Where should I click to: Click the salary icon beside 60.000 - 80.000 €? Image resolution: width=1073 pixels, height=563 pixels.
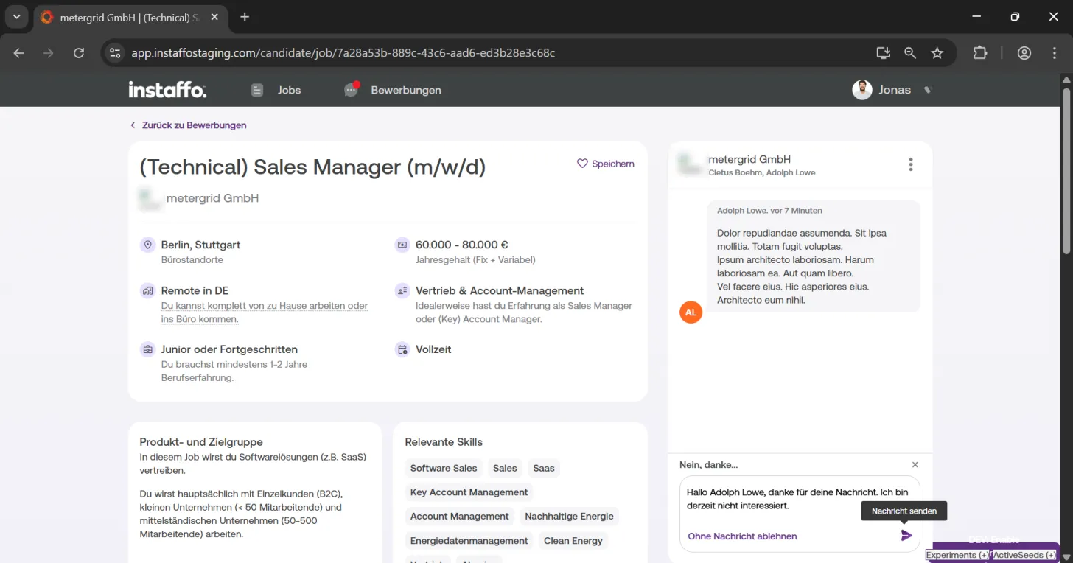(x=402, y=245)
